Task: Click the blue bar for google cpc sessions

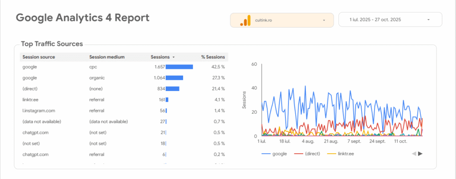Action: tap(179, 67)
